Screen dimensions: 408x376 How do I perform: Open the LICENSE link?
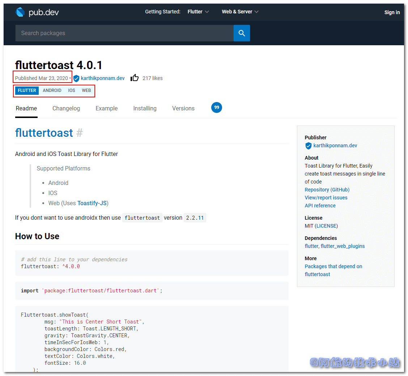coord(326,226)
